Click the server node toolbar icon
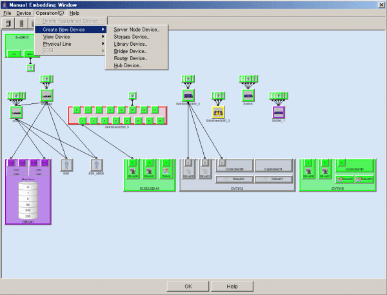Viewport: 387px width, 295px height. pos(8,23)
